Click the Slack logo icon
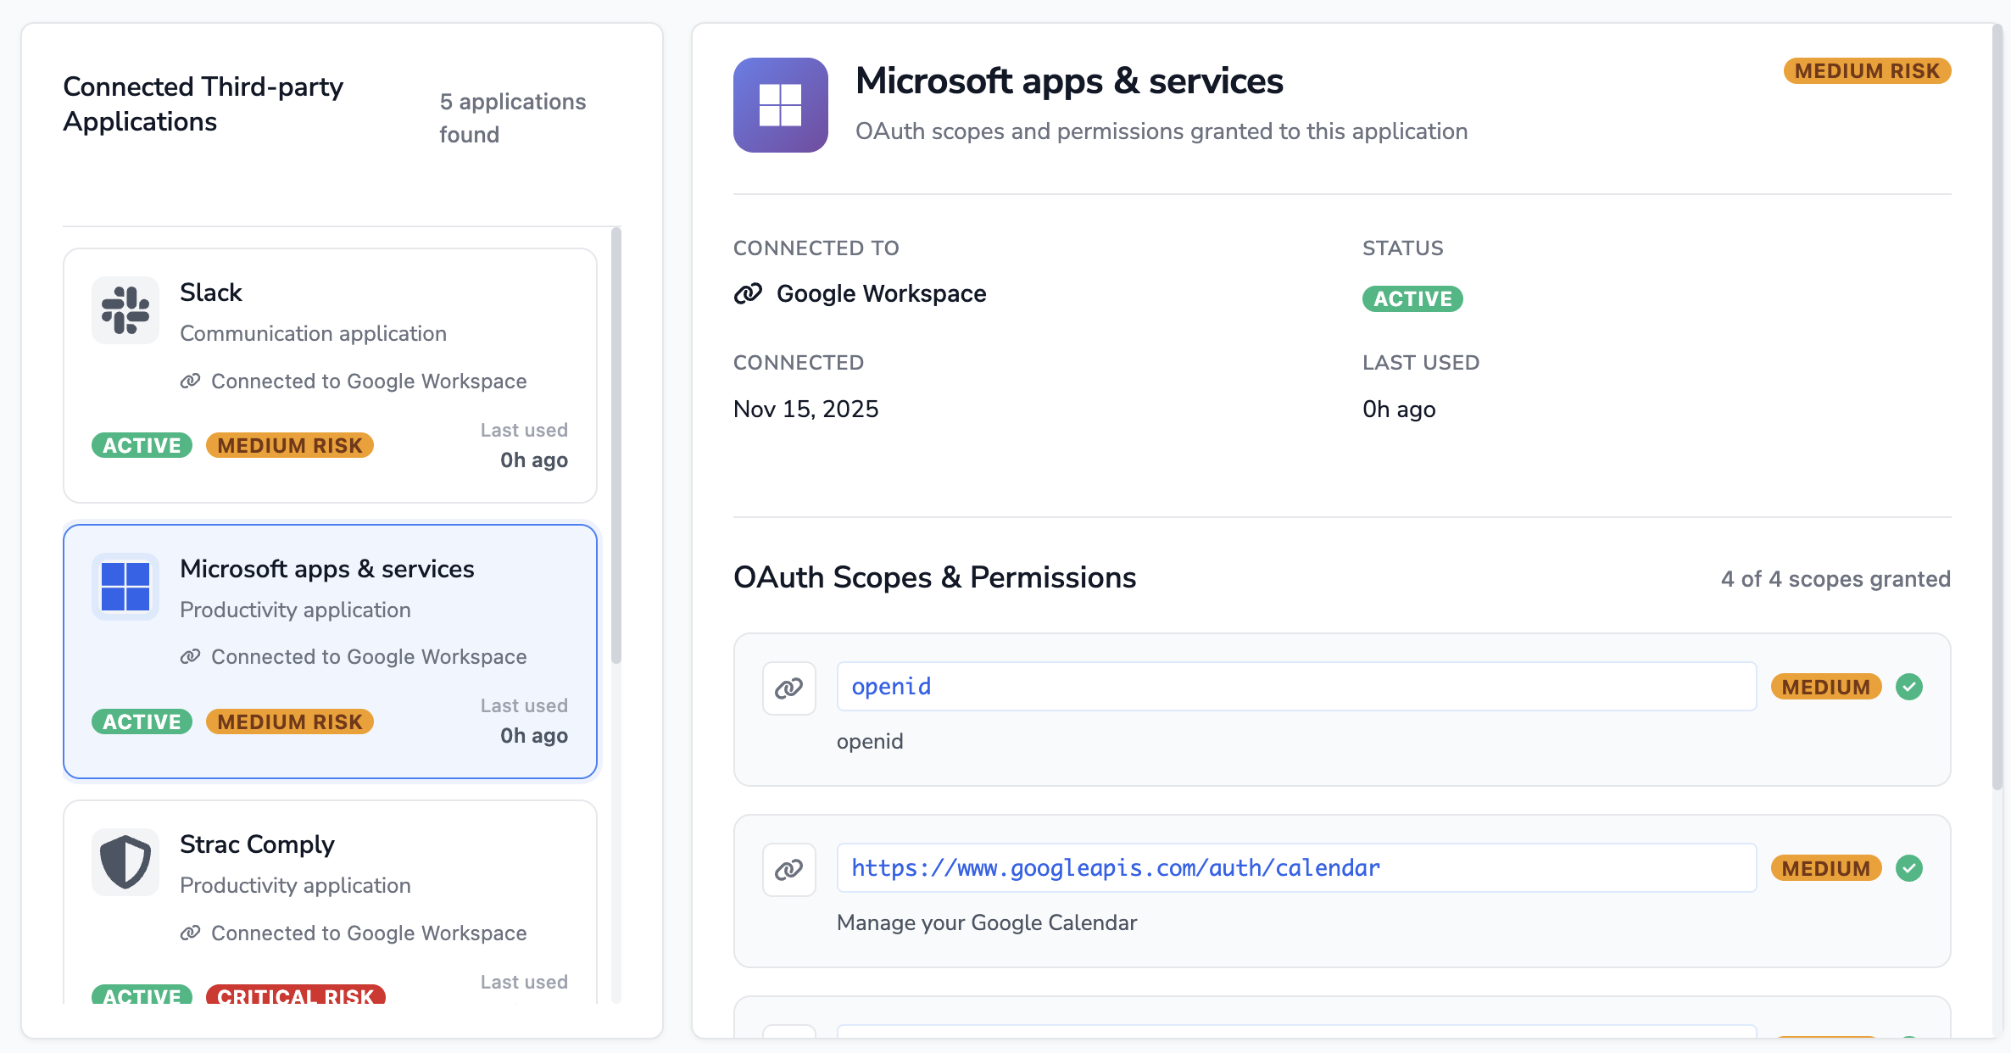 point(125,309)
